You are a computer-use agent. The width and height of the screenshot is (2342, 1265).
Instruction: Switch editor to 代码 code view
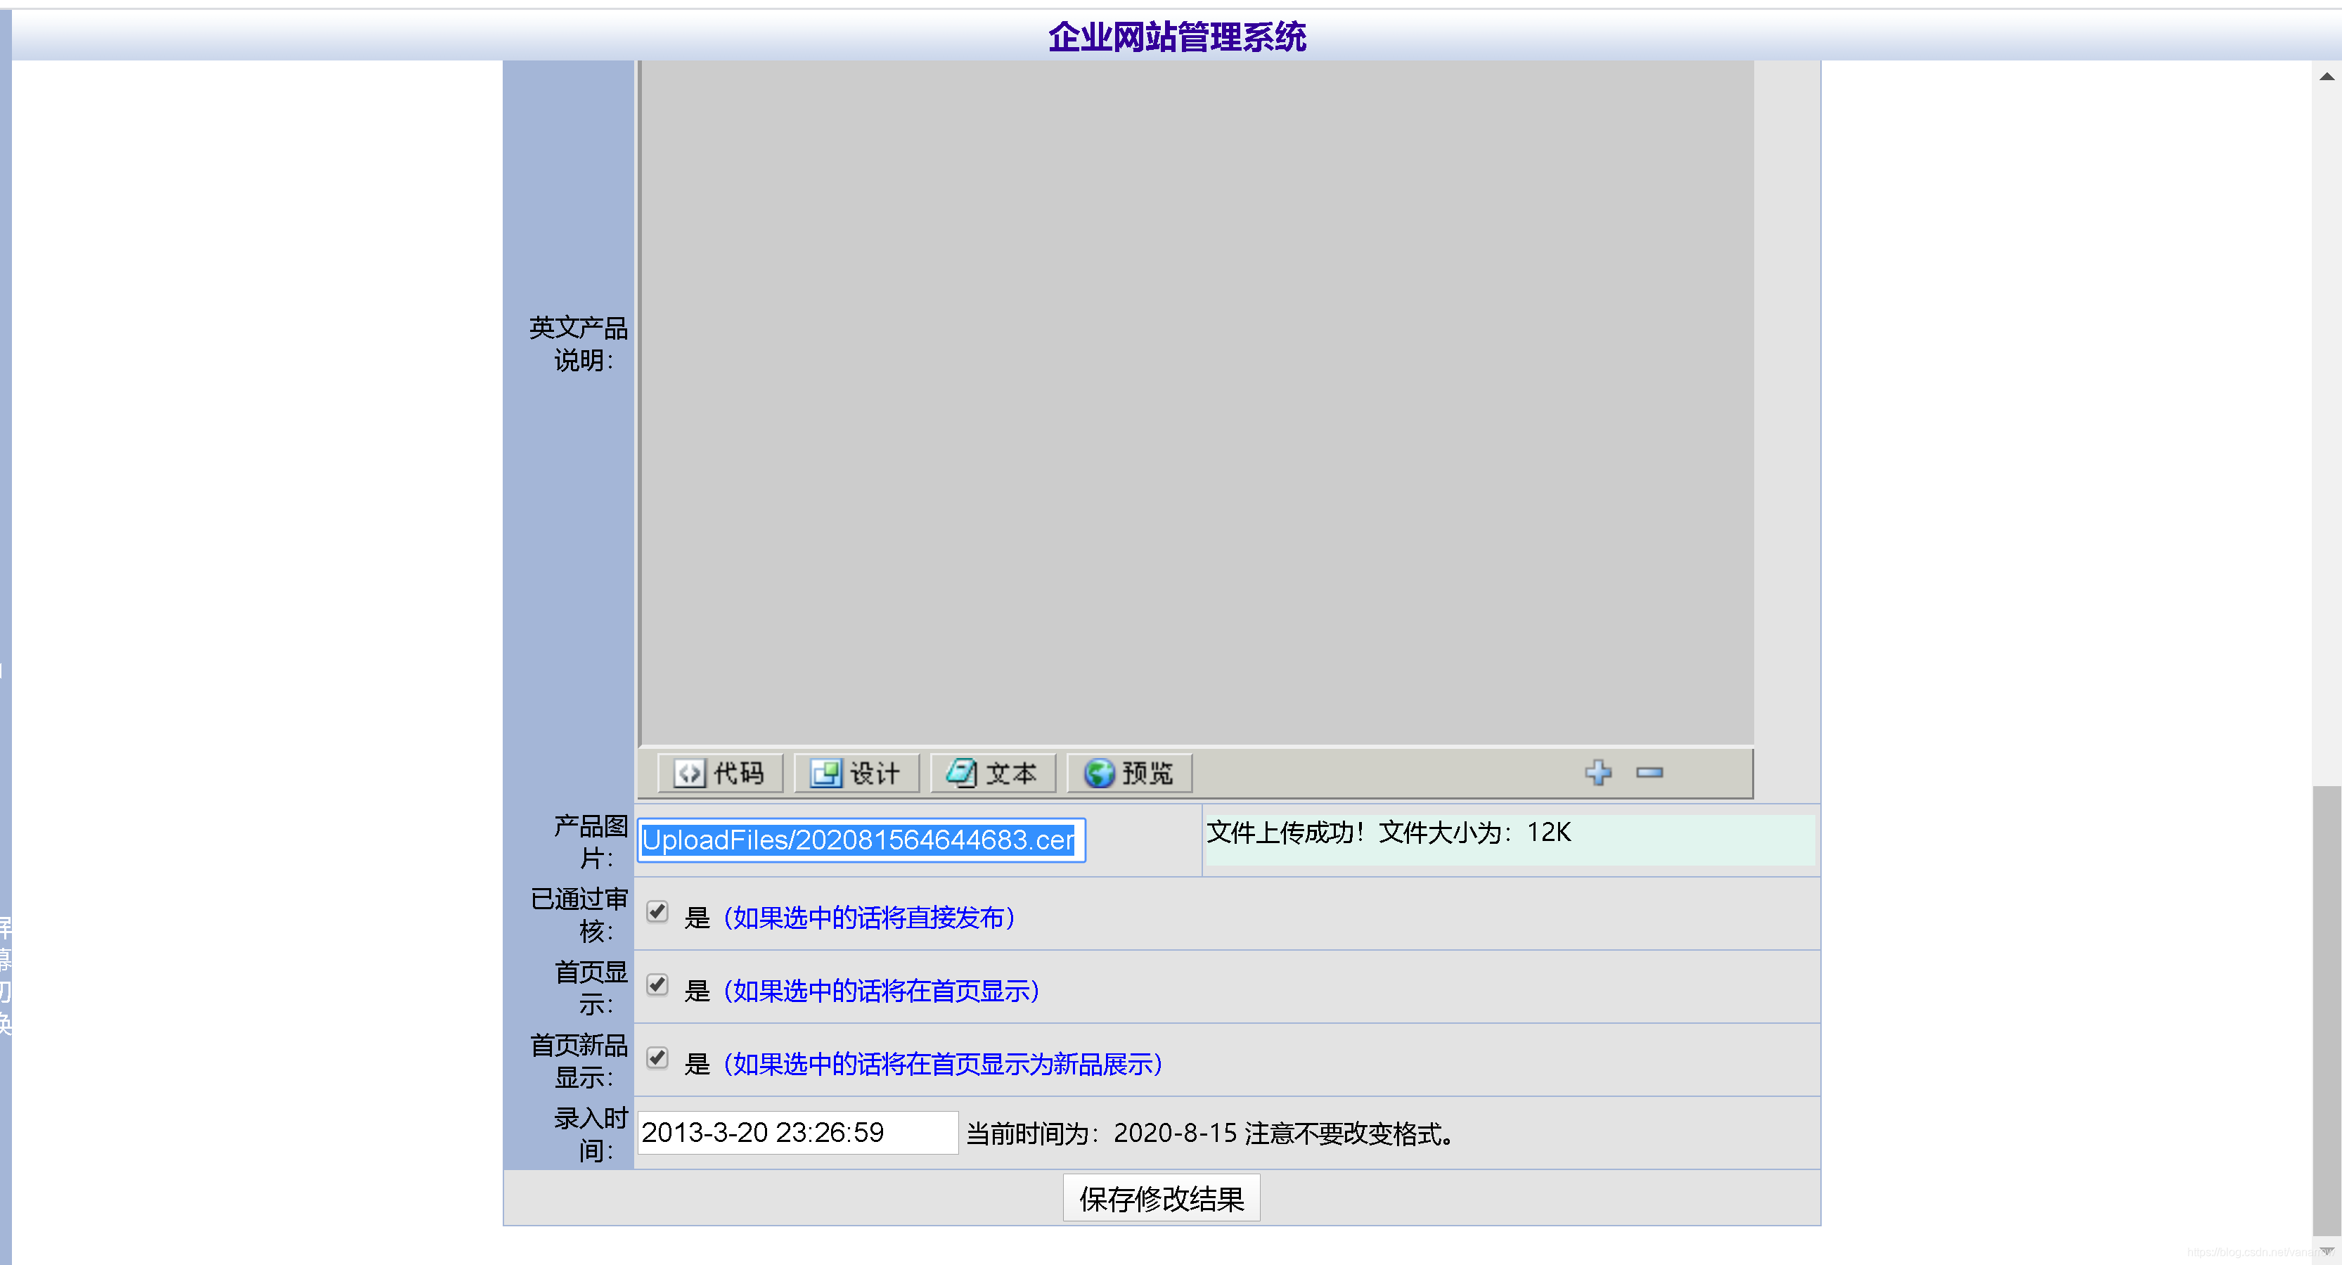720,773
